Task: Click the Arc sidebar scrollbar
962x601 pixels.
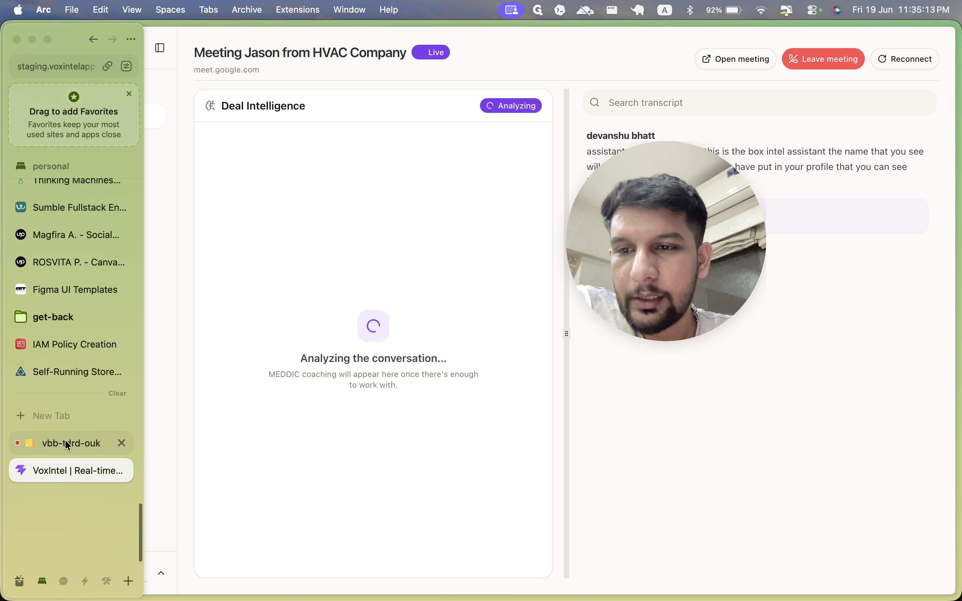Action: click(x=140, y=533)
